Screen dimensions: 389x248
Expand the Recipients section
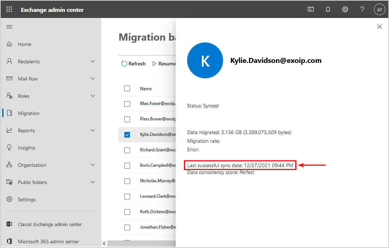pyautogui.click(x=29, y=61)
